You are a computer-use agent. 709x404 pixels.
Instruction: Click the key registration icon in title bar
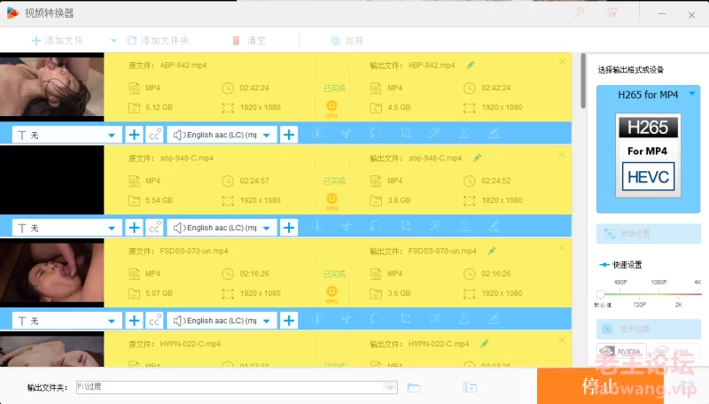coord(580,12)
